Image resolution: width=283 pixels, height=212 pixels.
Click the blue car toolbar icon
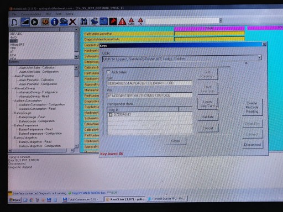(64, 22)
